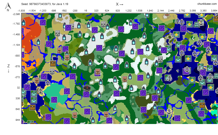Select buried treasure chest near X -900, Z -660

(x=53, y=63)
